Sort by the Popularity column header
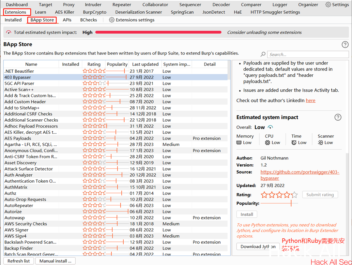The image size is (352, 265). [x=117, y=64]
